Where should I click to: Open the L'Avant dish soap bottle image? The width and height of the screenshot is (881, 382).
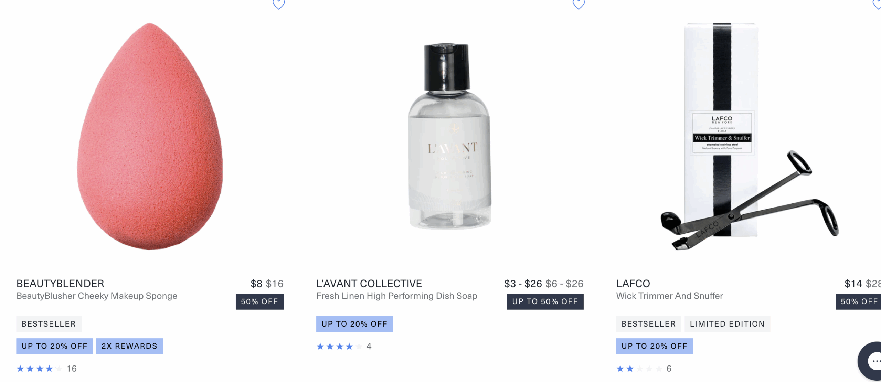coord(450,136)
